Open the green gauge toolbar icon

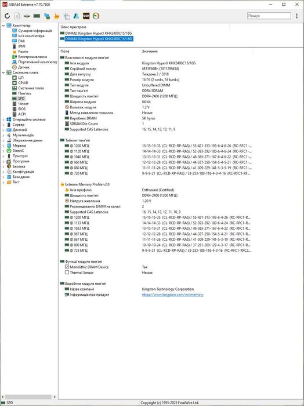point(96,16)
